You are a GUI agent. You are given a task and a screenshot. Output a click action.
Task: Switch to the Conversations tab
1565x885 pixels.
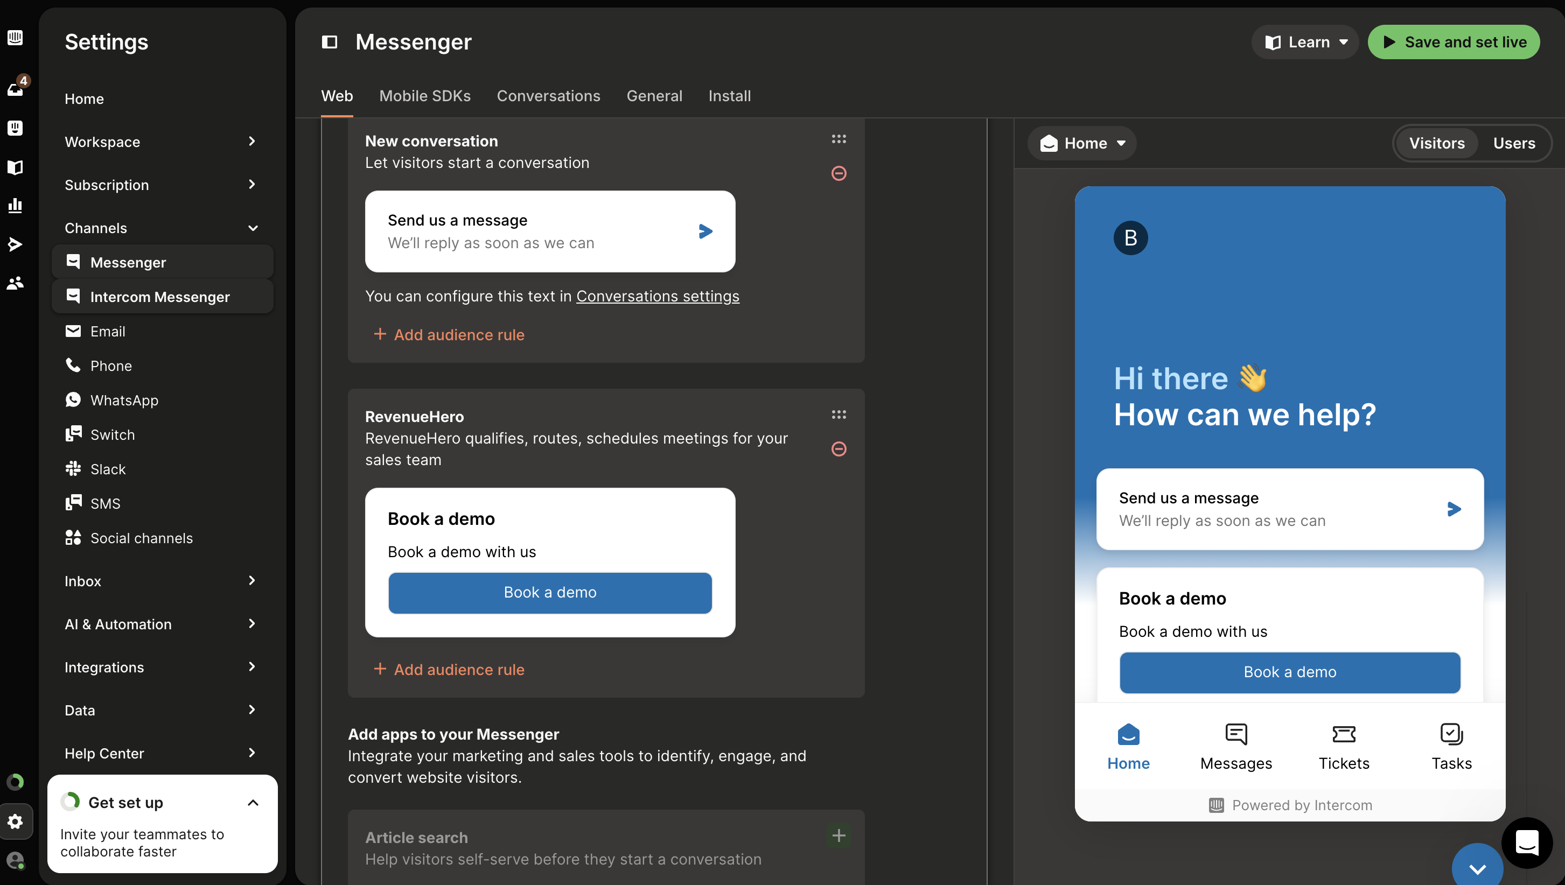(548, 96)
